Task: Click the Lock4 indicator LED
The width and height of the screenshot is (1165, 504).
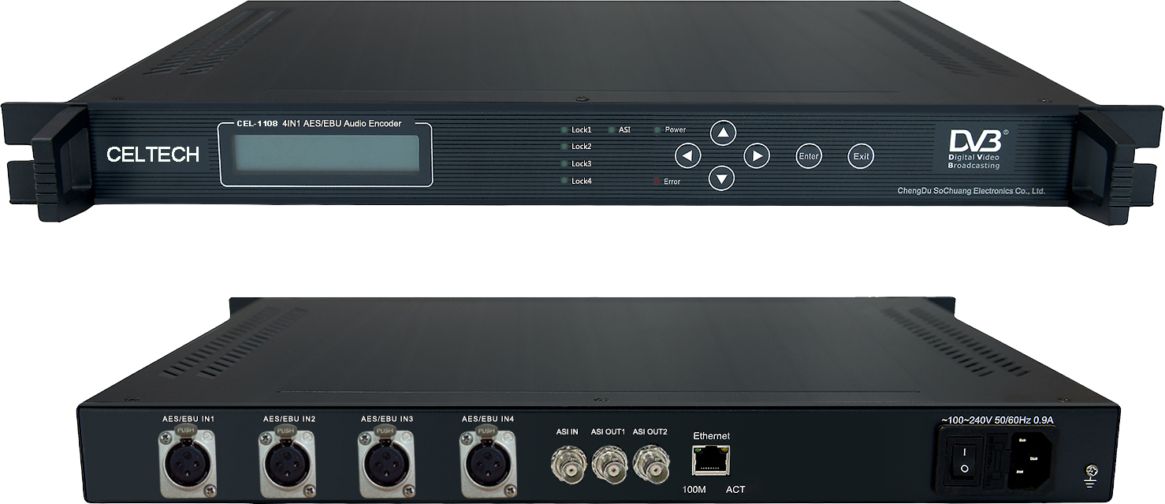Action: pyautogui.click(x=564, y=181)
